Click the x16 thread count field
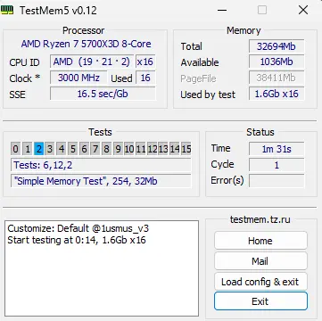322x321 pixels. click(x=145, y=62)
